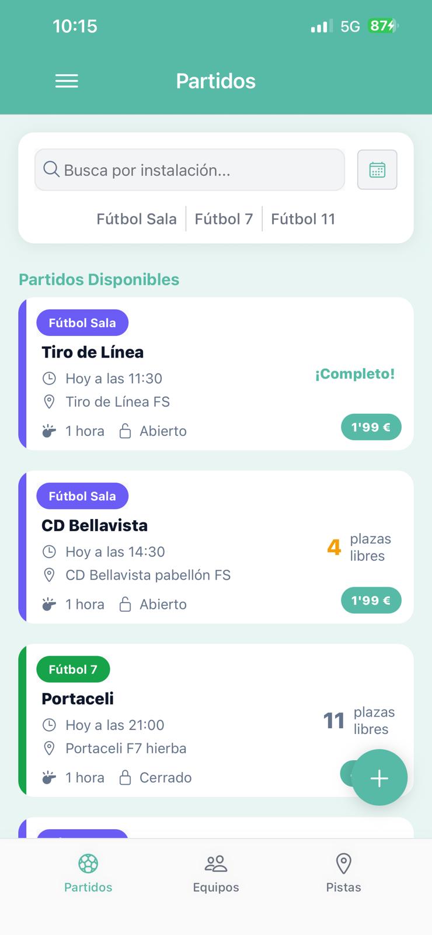Tap the 1'99 € price on Tiro de Línea

[x=371, y=427]
